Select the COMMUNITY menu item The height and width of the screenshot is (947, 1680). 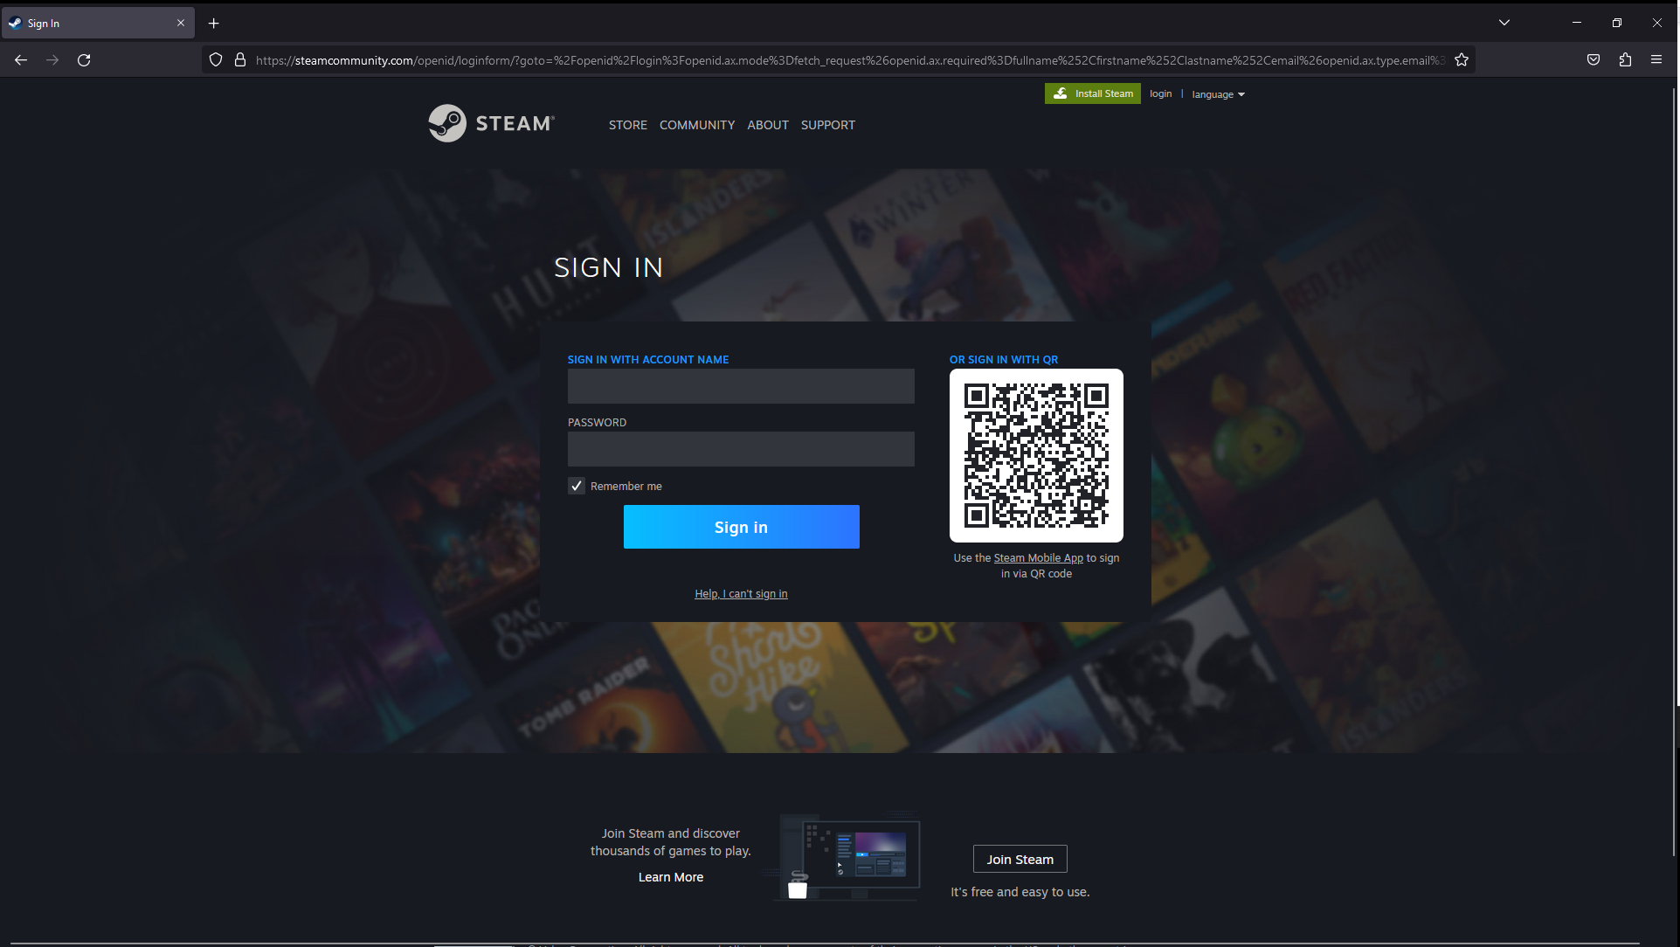pos(695,125)
